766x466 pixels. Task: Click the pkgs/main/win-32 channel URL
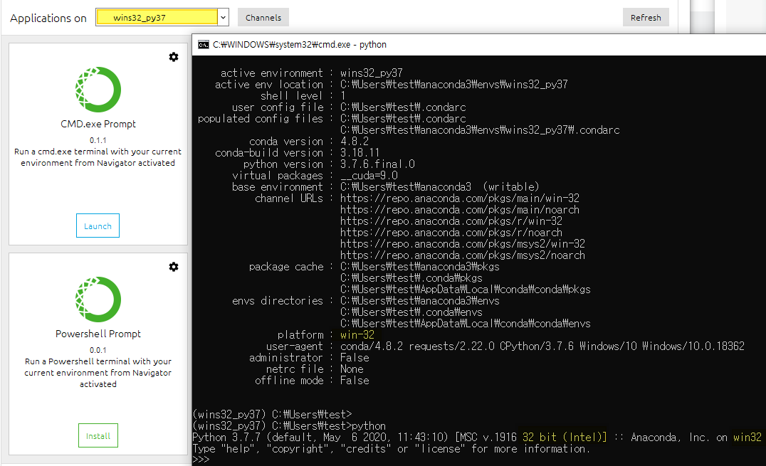(x=460, y=198)
